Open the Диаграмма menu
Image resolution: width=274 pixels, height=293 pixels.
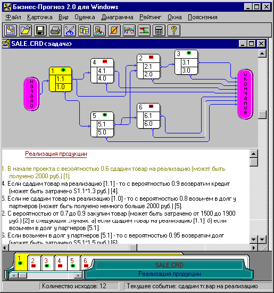(x=118, y=17)
